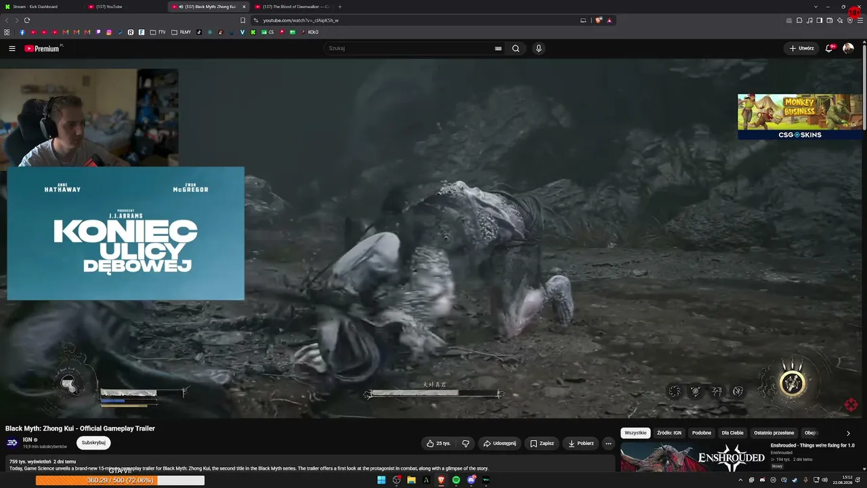Viewport: 867px width, 488px height.
Task: Show more filter chips with the arrow
Action: pyautogui.click(x=848, y=433)
